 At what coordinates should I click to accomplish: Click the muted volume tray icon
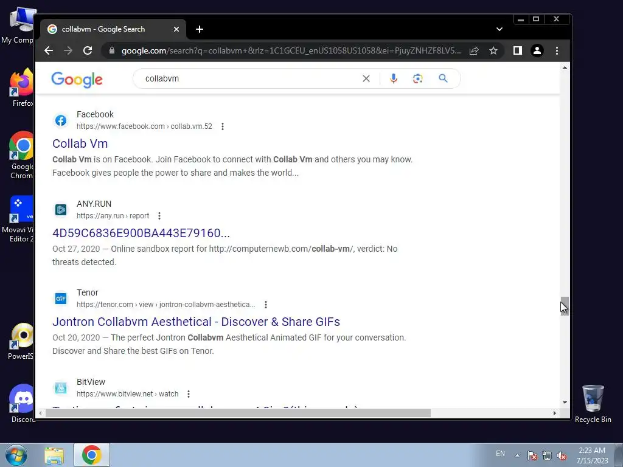[x=562, y=455]
